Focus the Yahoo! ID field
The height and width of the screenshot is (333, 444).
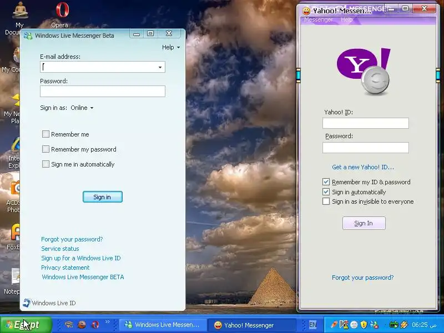click(x=366, y=123)
